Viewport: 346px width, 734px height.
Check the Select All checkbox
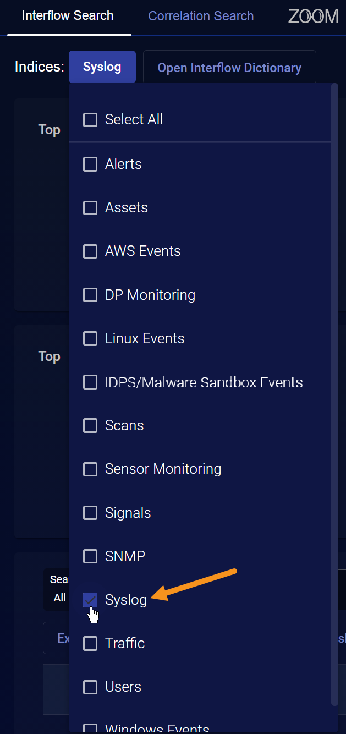[x=90, y=120]
